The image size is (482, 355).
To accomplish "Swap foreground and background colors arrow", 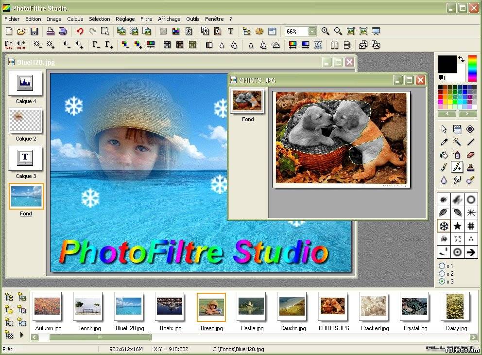I will pyautogui.click(x=462, y=59).
